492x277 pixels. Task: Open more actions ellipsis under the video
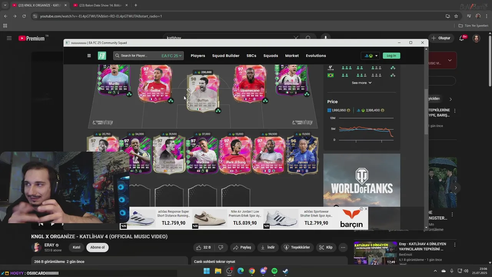343,247
